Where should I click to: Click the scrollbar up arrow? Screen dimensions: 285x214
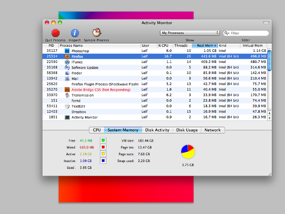point(270,113)
